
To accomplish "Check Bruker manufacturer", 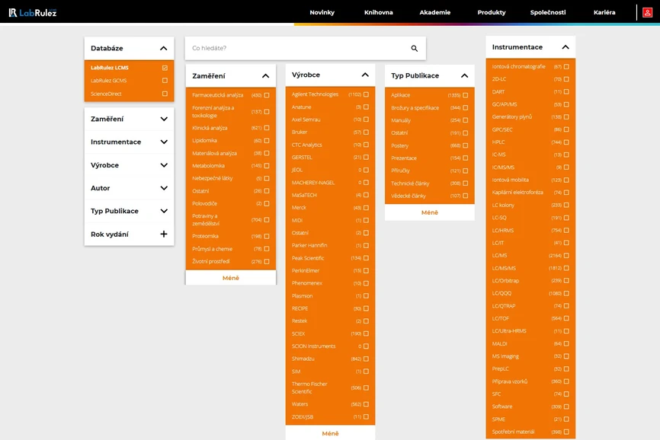I will (366, 132).
